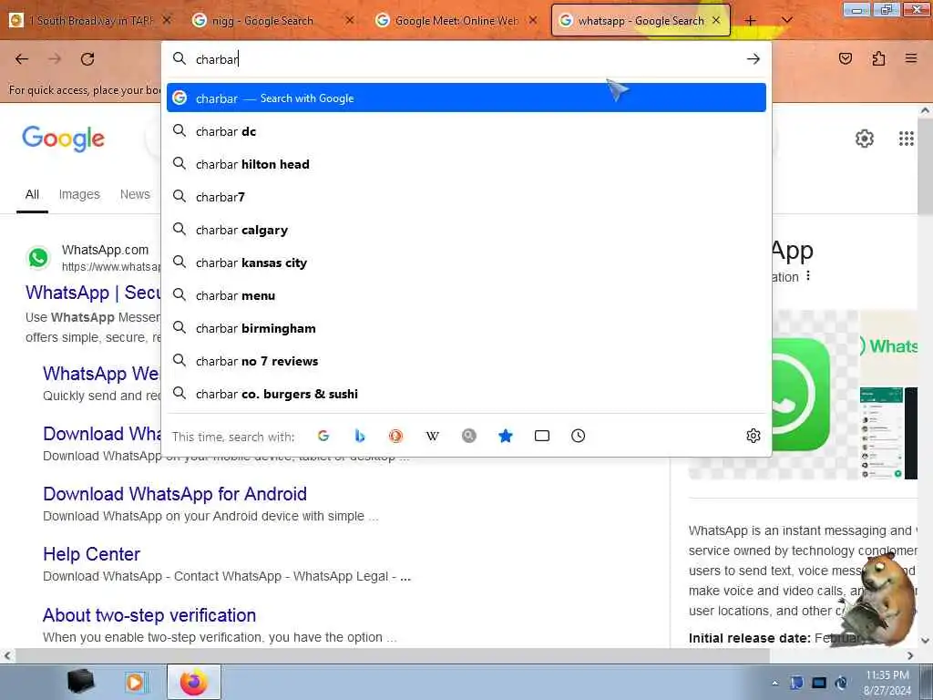Search open tabs with the tab icon
The image size is (933, 700).
point(541,436)
